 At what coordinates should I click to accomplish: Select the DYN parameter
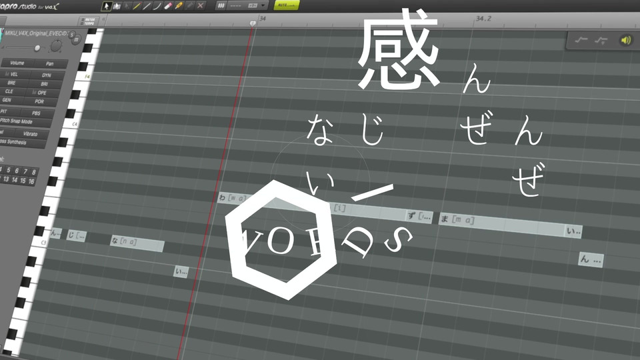pos(47,75)
